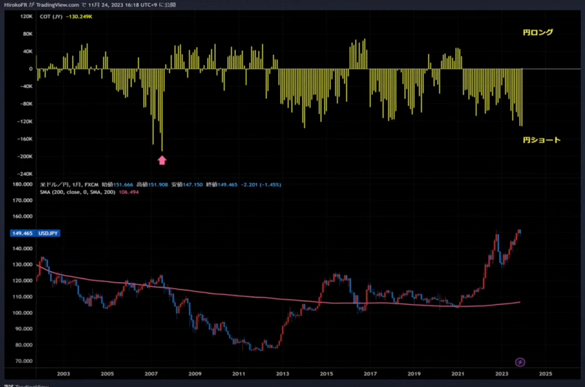This screenshot has width=585, height=387.
Task: Click the 円ロング yellow text label
Action: pyautogui.click(x=538, y=32)
